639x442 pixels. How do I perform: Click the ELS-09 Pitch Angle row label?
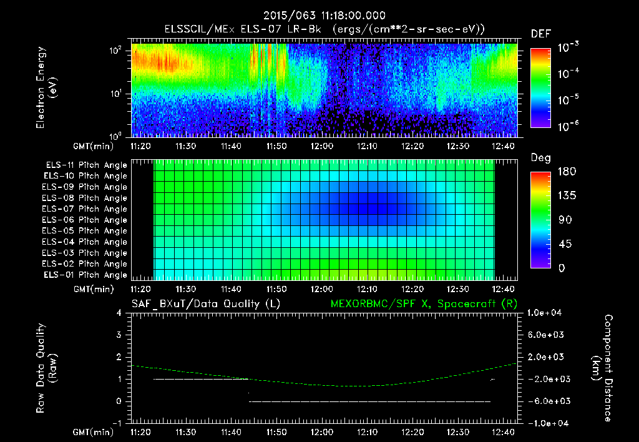click(x=85, y=187)
